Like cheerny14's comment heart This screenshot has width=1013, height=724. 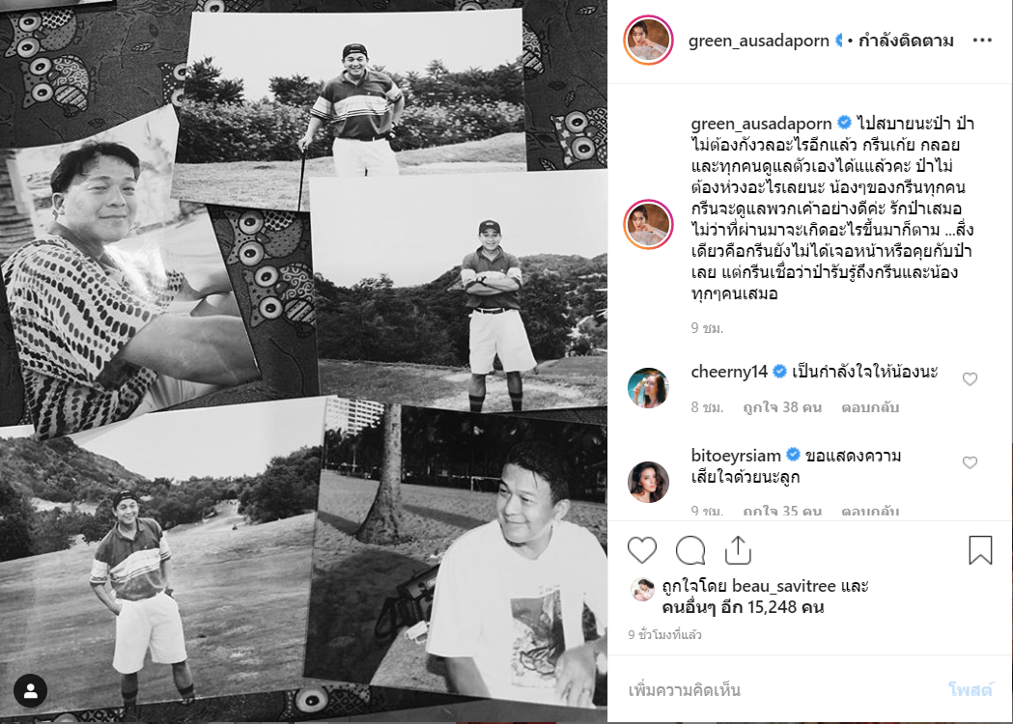[x=970, y=379]
